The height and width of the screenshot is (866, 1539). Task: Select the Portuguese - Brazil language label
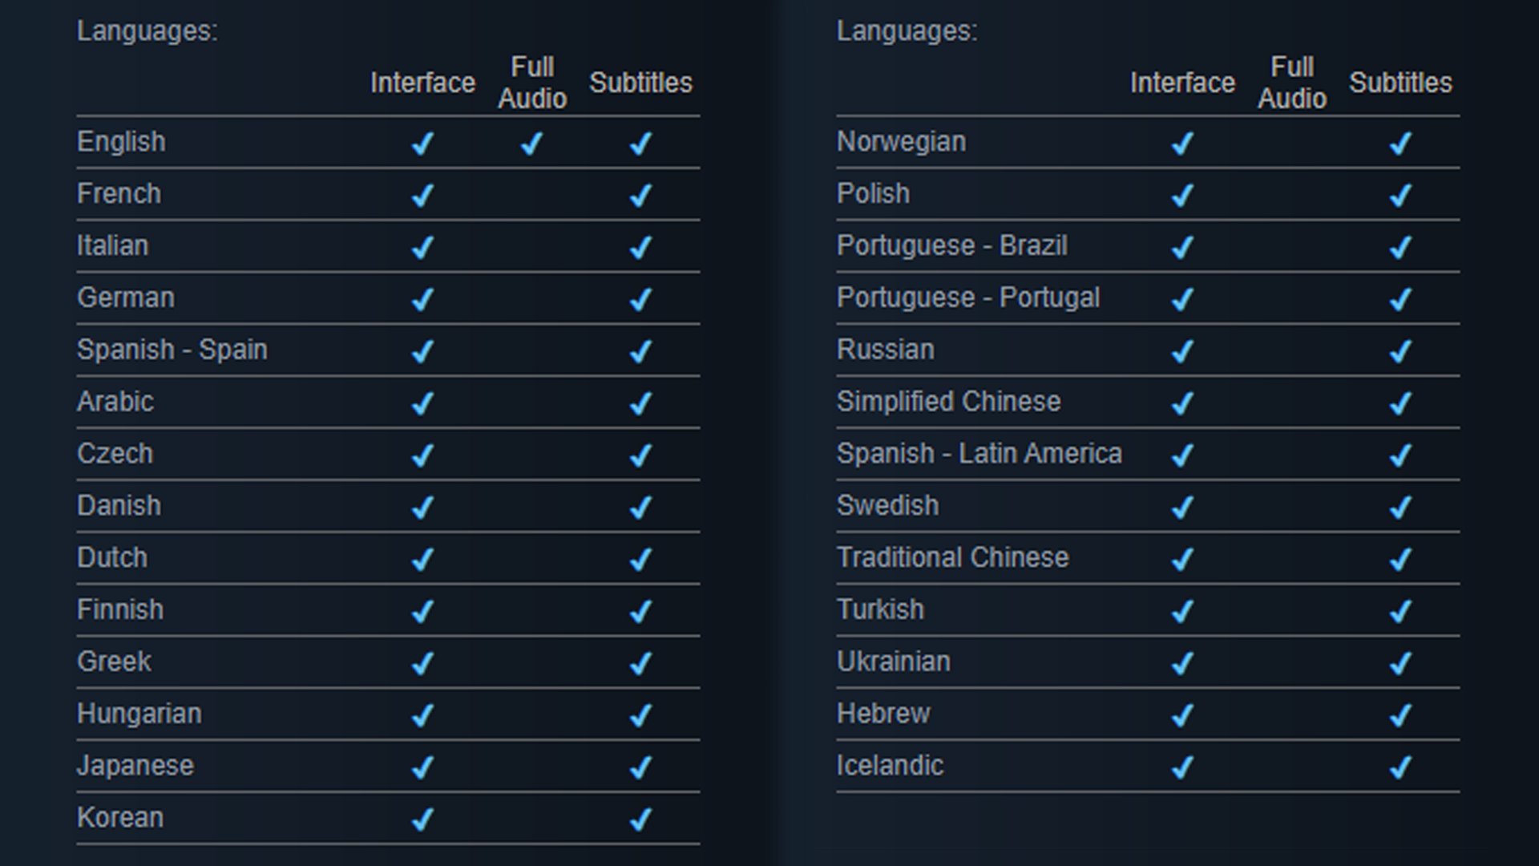pos(951,245)
